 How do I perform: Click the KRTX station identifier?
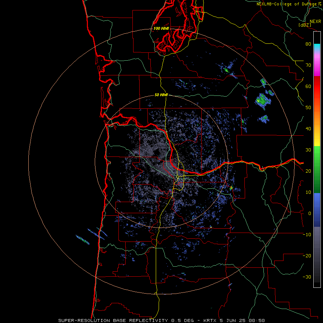pyautogui.click(x=210, y=320)
